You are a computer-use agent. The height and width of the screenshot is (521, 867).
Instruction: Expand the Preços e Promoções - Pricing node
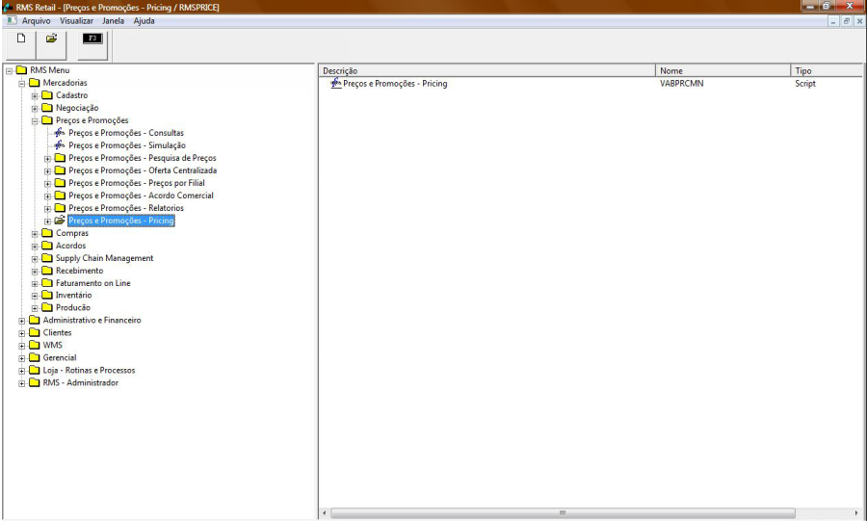pyautogui.click(x=47, y=221)
